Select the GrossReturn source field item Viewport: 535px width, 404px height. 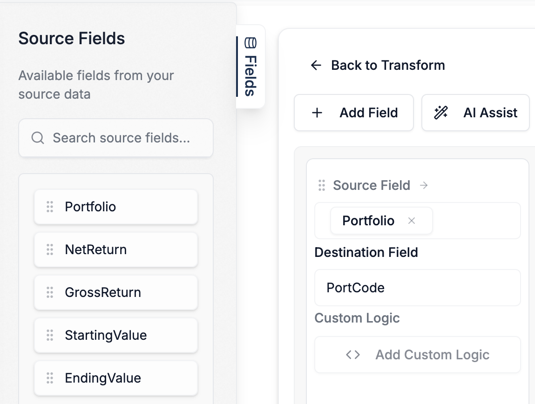[116, 292]
